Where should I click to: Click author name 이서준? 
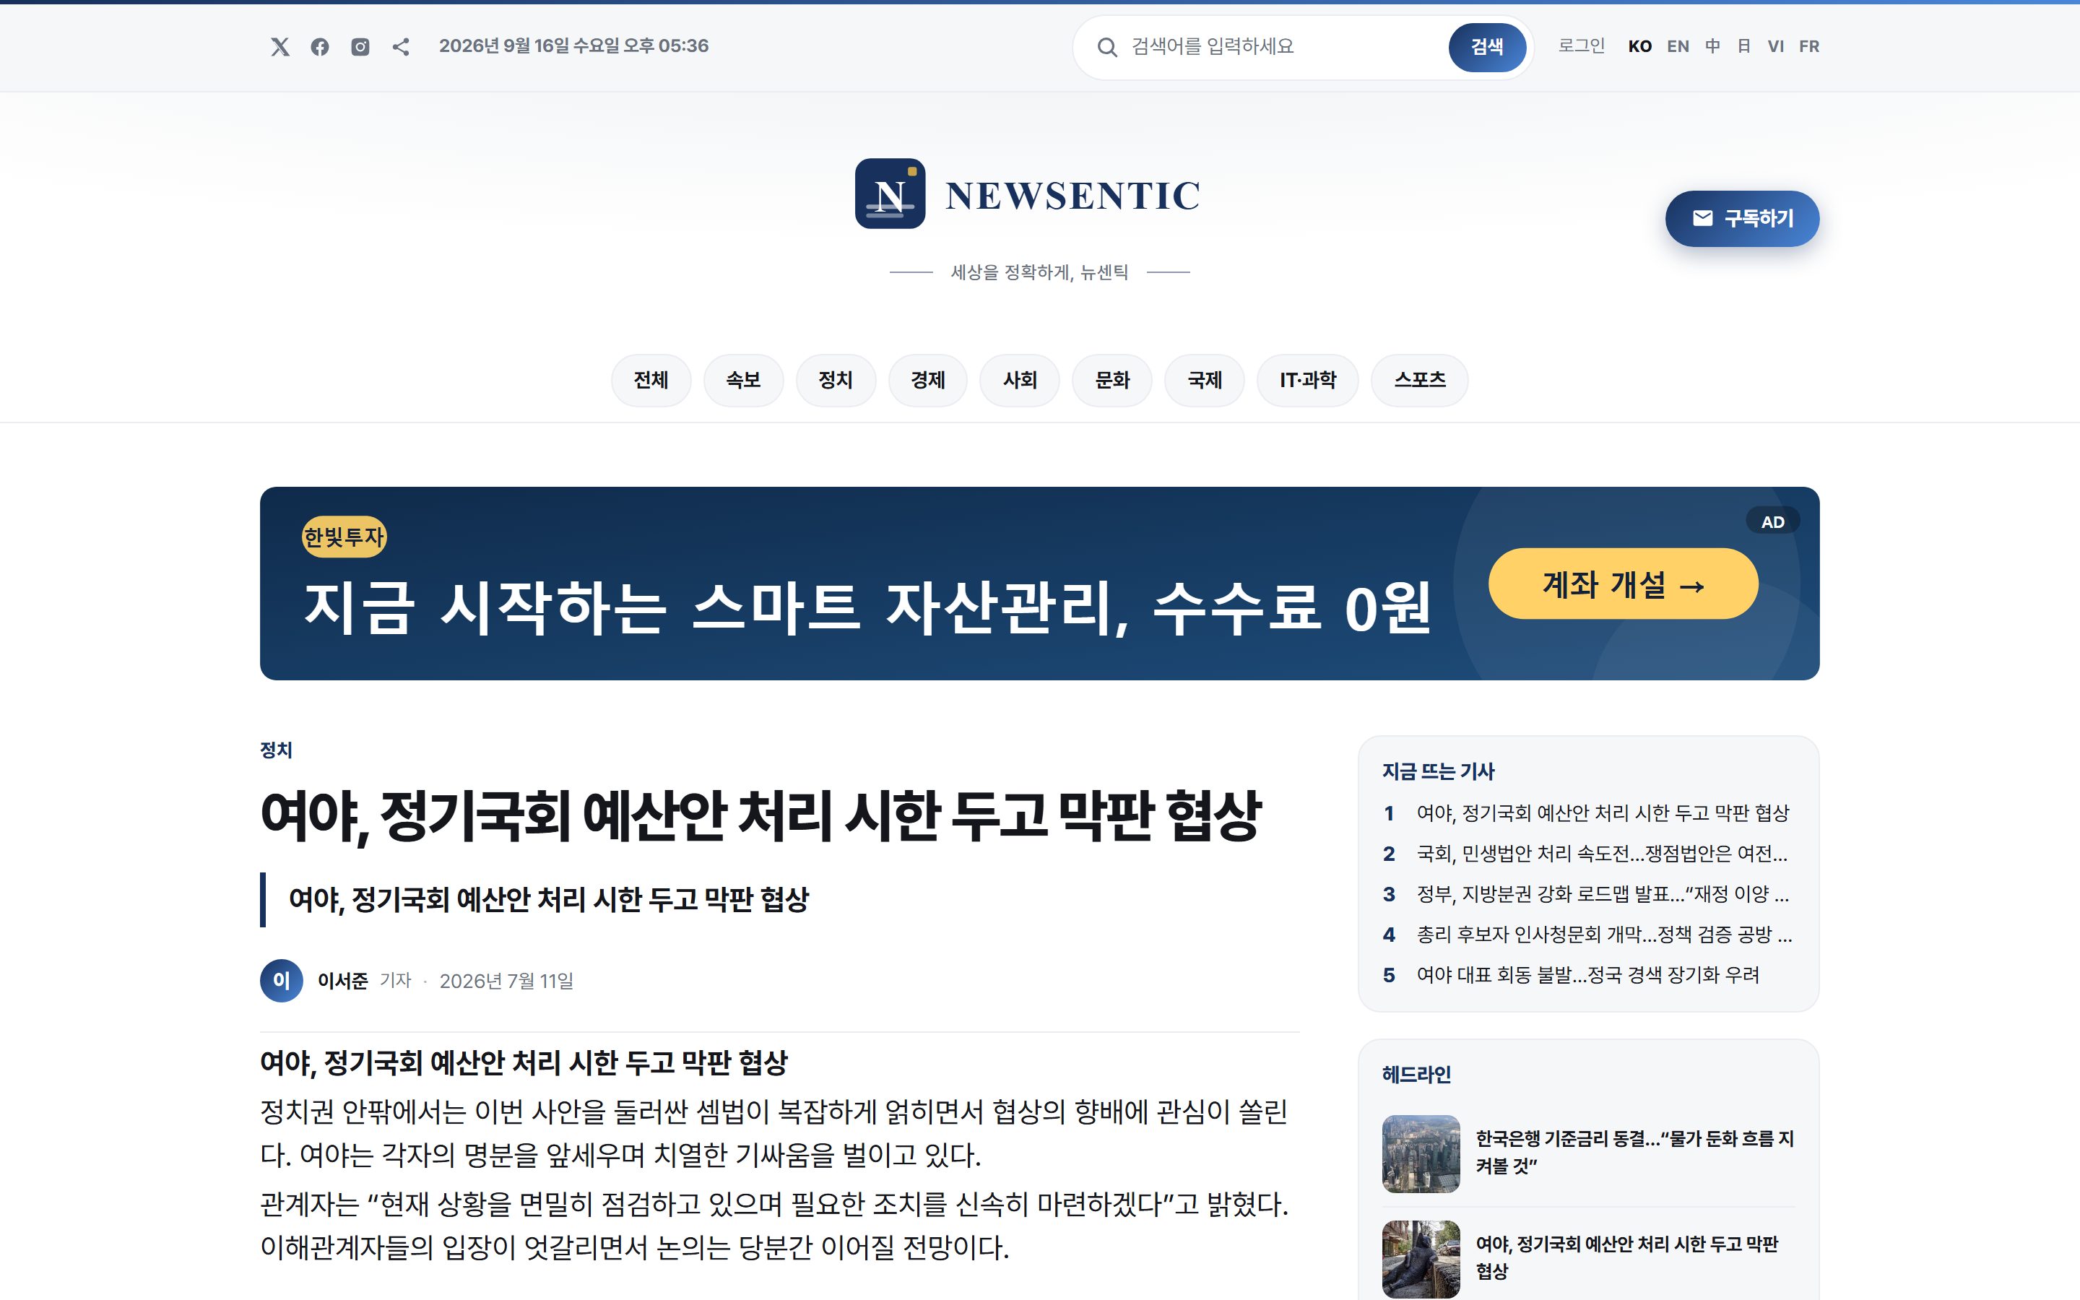[342, 980]
